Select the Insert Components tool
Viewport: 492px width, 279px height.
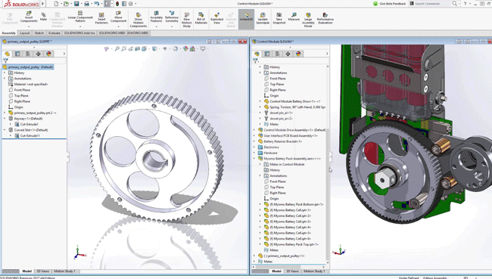click(x=29, y=17)
